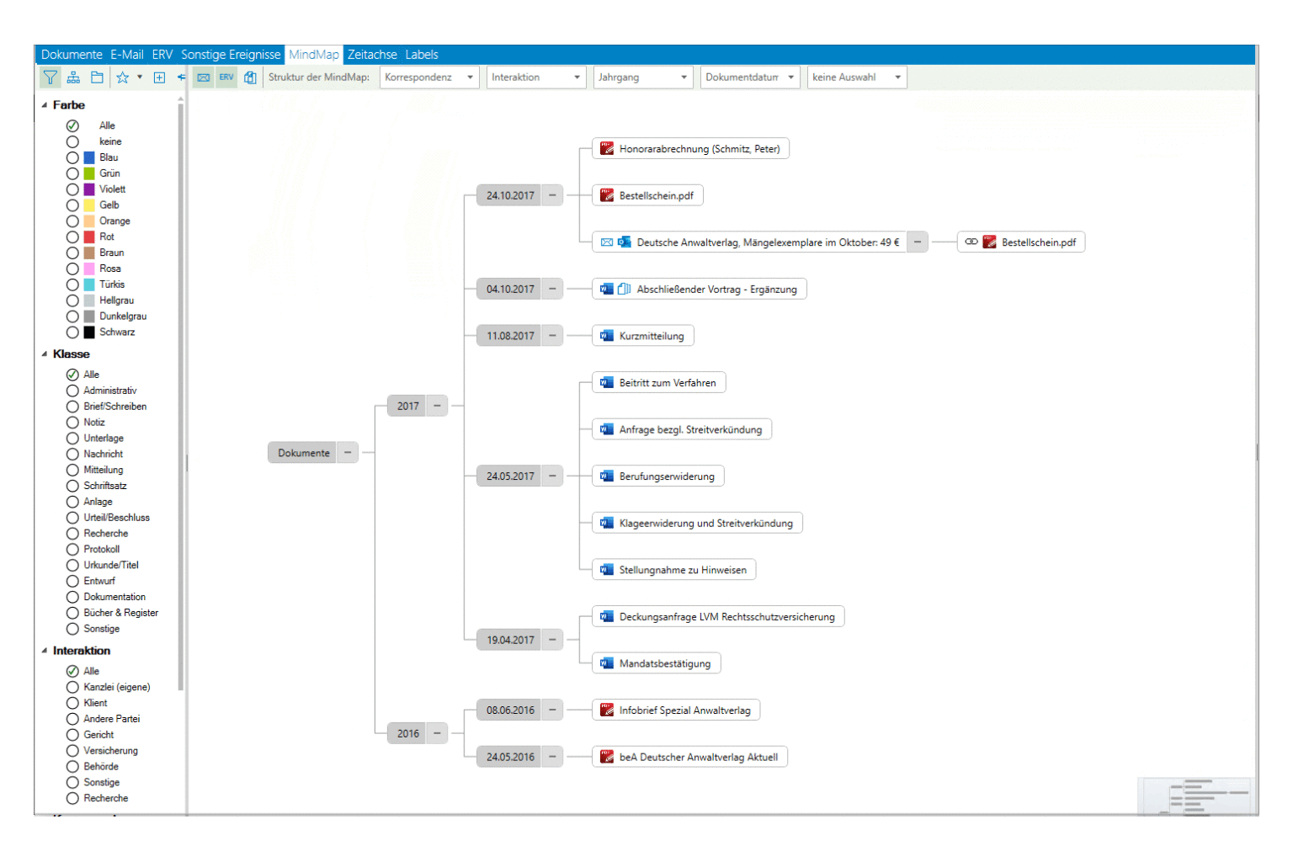Open the Berufungserwiderung document node

click(x=666, y=476)
